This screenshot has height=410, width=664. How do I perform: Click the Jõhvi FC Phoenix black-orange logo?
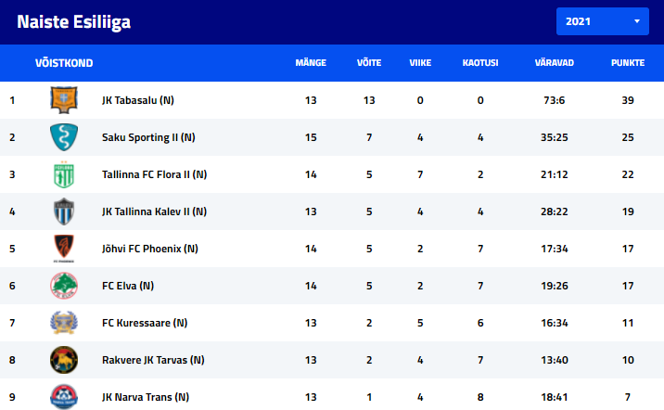click(x=64, y=249)
